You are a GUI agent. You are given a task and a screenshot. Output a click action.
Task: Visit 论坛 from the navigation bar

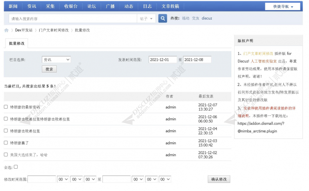point(92,6)
